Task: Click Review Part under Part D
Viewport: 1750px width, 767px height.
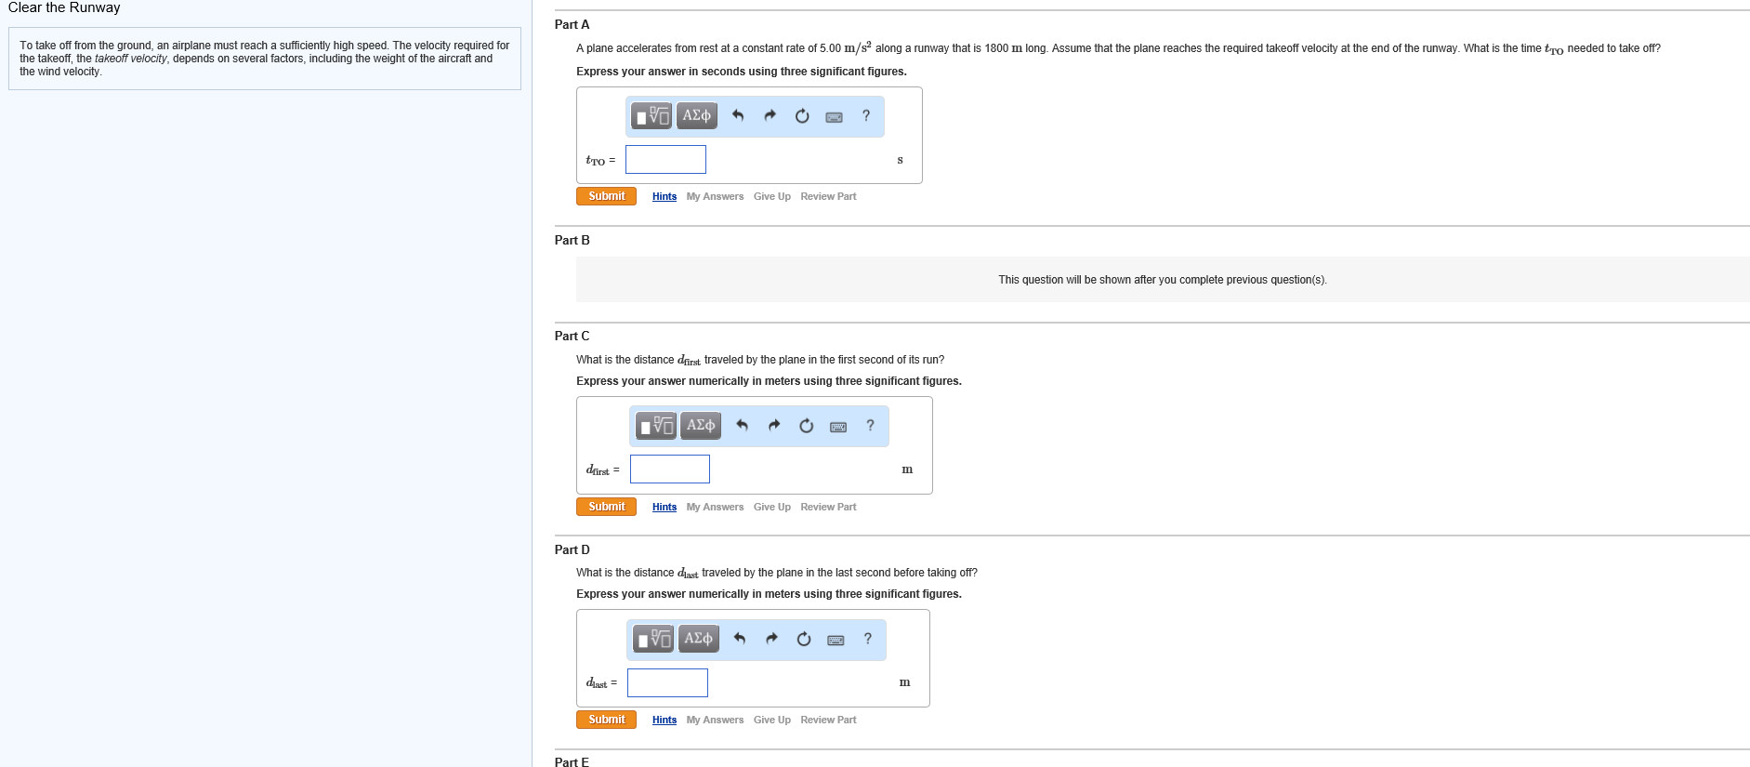Action: [828, 721]
